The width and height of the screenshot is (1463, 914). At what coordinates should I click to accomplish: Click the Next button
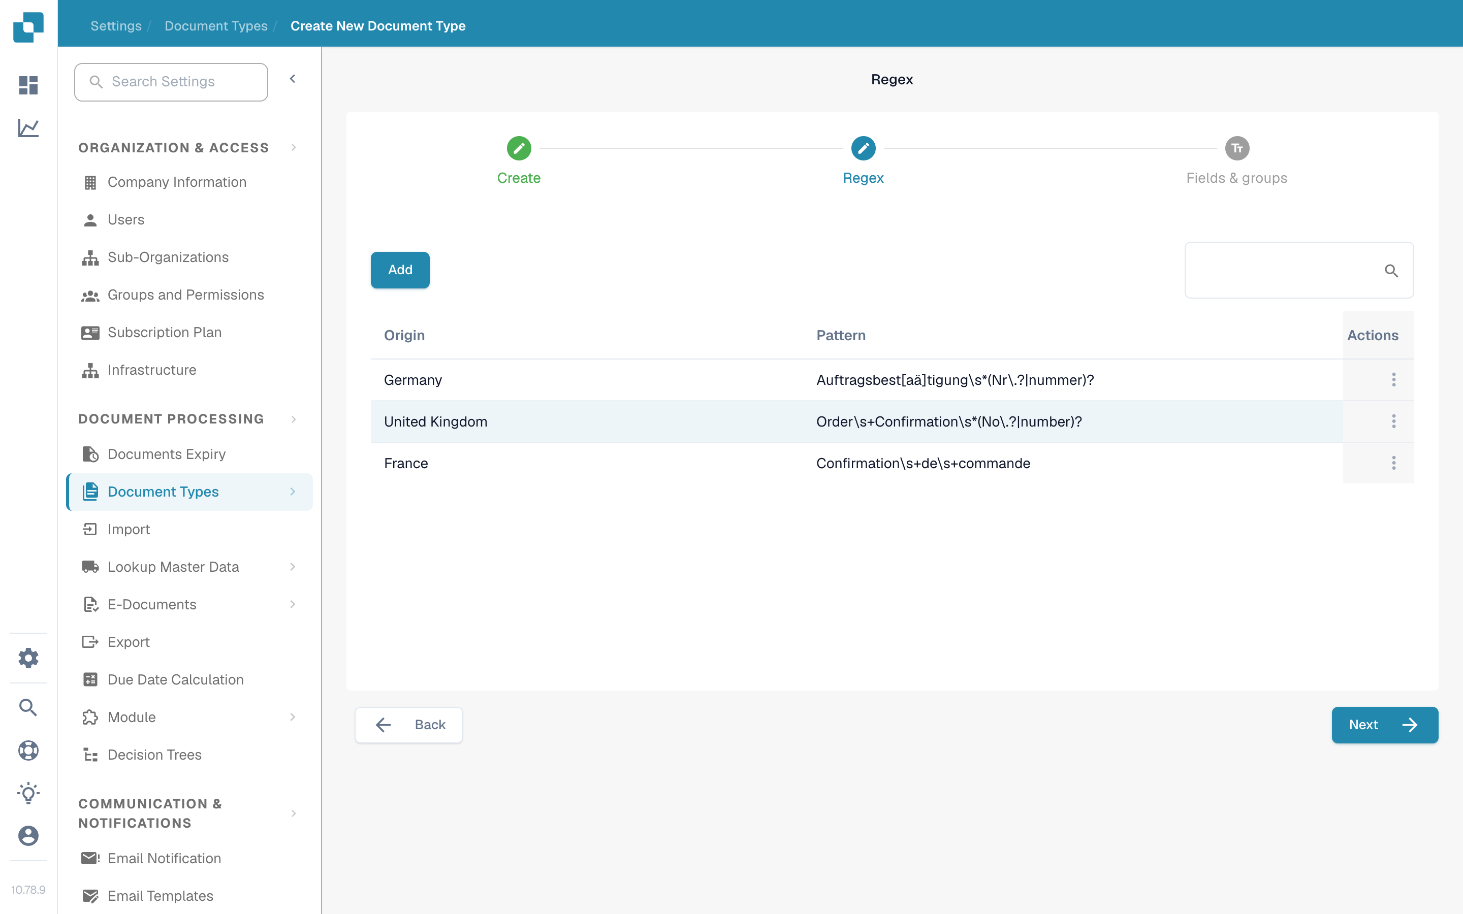(x=1384, y=725)
